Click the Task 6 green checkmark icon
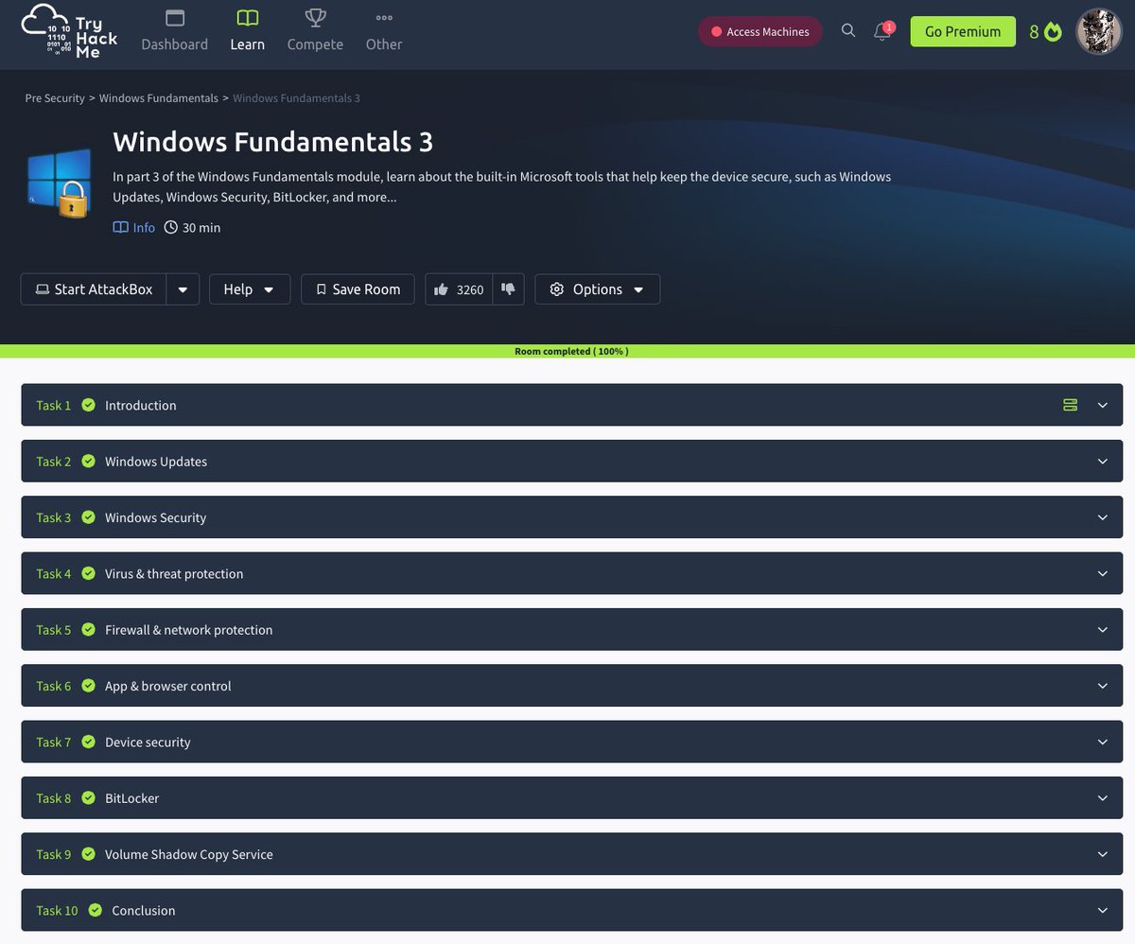This screenshot has width=1135, height=944. tap(88, 686)
